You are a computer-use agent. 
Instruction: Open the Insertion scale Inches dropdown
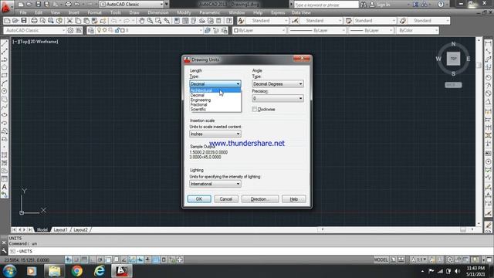[x=215, y=134]
